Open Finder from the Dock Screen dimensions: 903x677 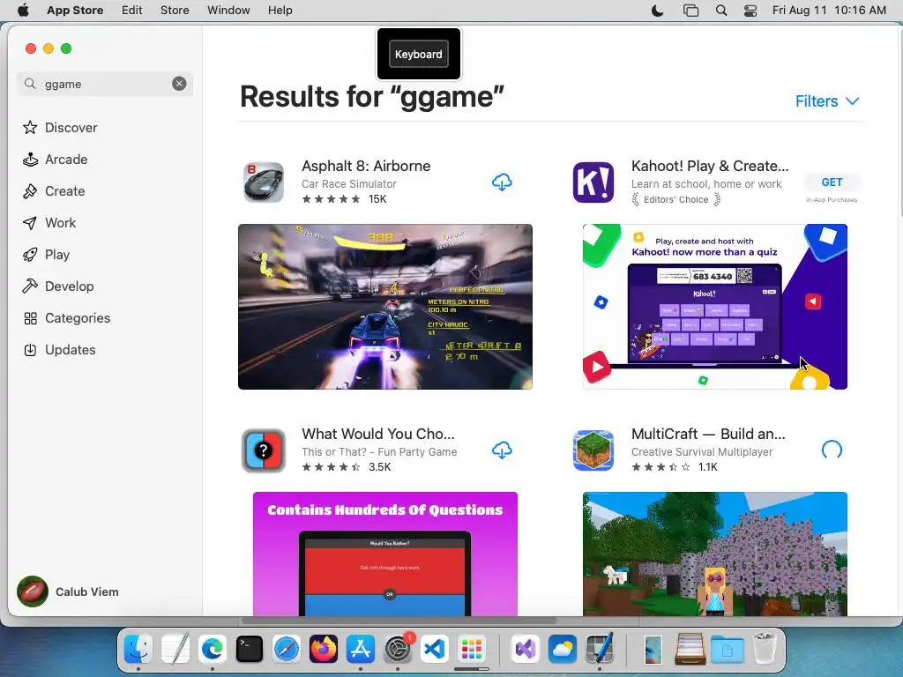[138, 650]
